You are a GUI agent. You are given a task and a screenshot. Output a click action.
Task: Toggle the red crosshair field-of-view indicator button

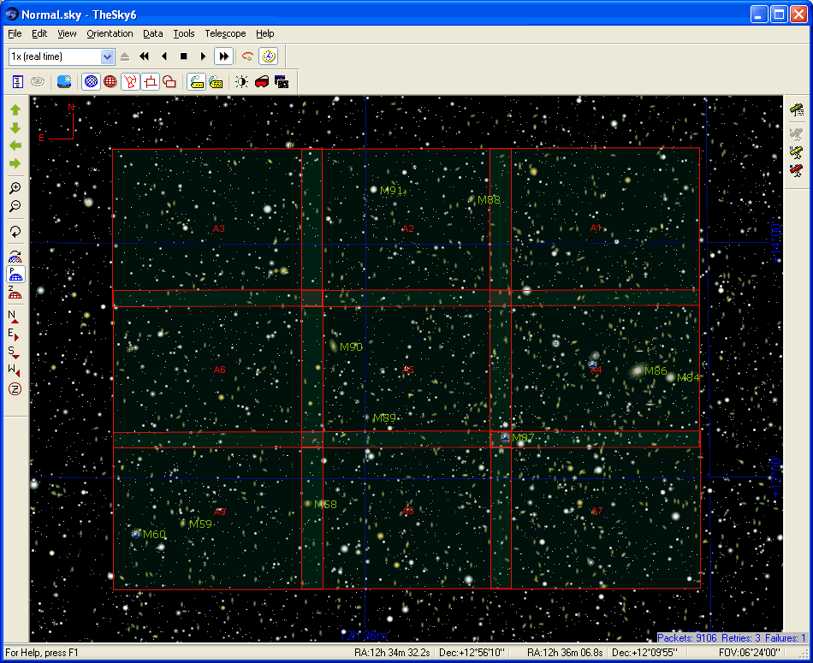(x=150, y=82)
